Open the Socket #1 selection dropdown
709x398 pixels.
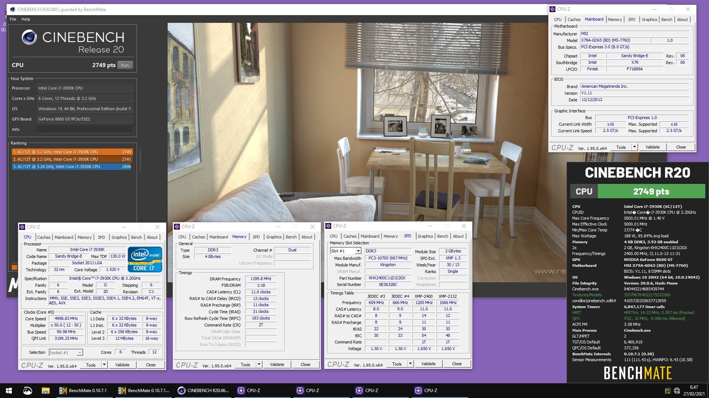coord(79,353)
